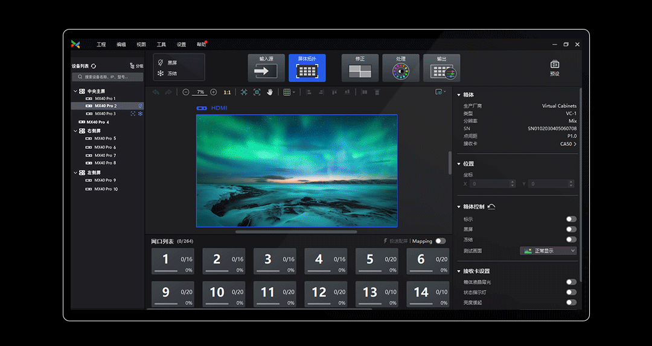This screenshot has width=652, height=346.
Task: Enable the Mapping toggle
Action: [x=440, y=241]
